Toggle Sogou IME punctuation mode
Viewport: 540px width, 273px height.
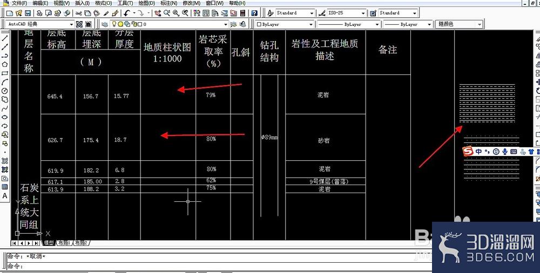click(x=487, y=152)
